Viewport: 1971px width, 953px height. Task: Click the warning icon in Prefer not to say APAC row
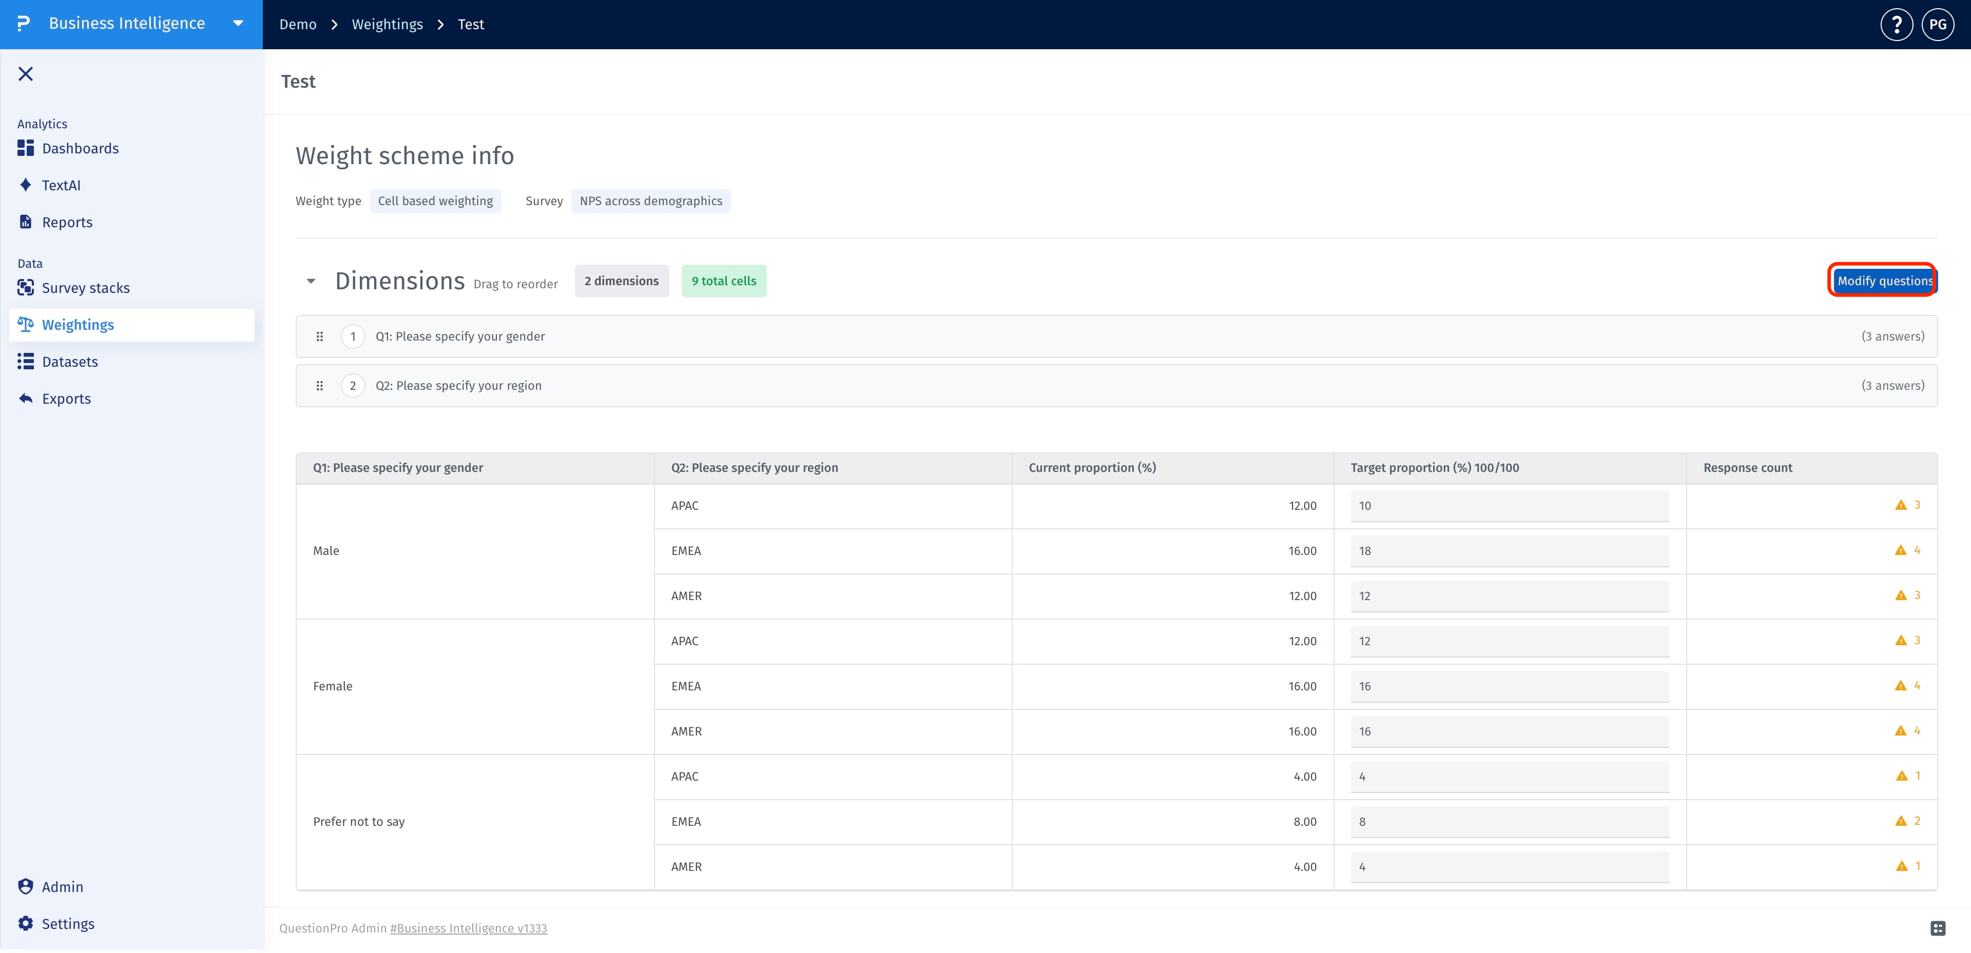(x=1901, y=777)
